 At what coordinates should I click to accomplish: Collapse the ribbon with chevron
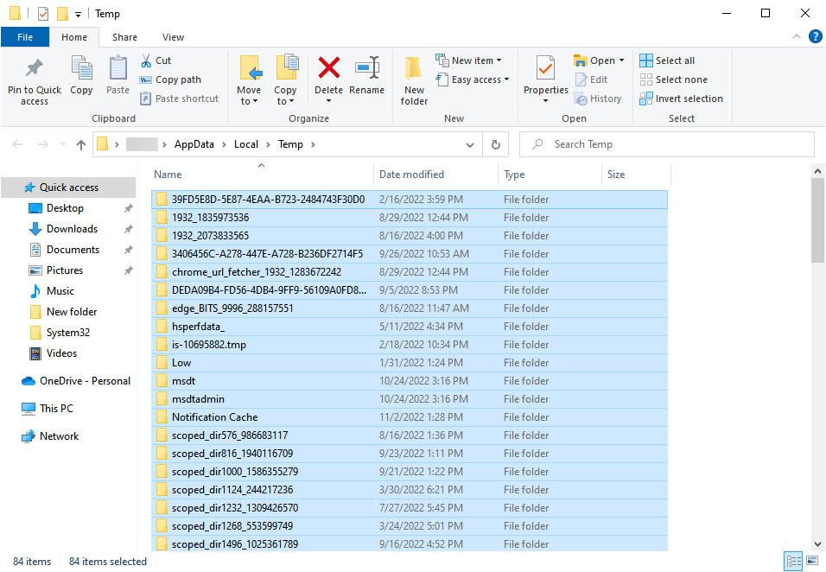pos(797,36)
